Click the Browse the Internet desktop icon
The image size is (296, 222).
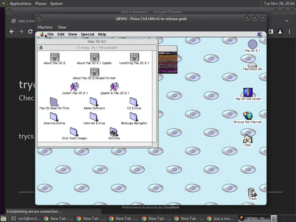click(248, 116)
